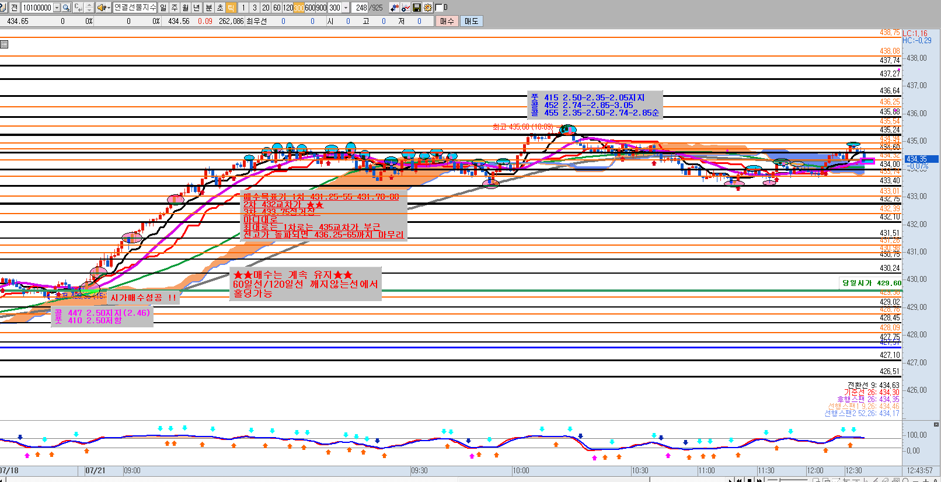The image size is (941, 482).
Task: Open the 300 interval combo dropdown arrow
Action: coord(346,8)
